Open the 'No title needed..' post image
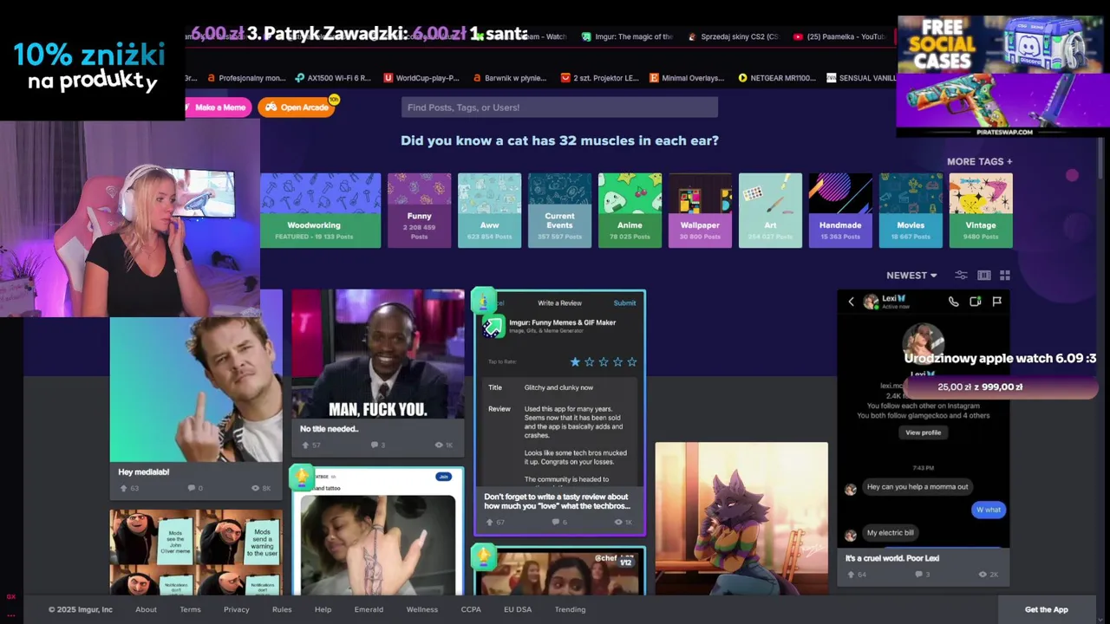The image size is (1110, 624). click(377, 354)
